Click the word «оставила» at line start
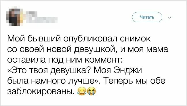187x106 pixels. point(26,60)
